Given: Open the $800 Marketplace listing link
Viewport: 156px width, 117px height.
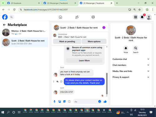Looking at the screenshot, I should (72, 37).
